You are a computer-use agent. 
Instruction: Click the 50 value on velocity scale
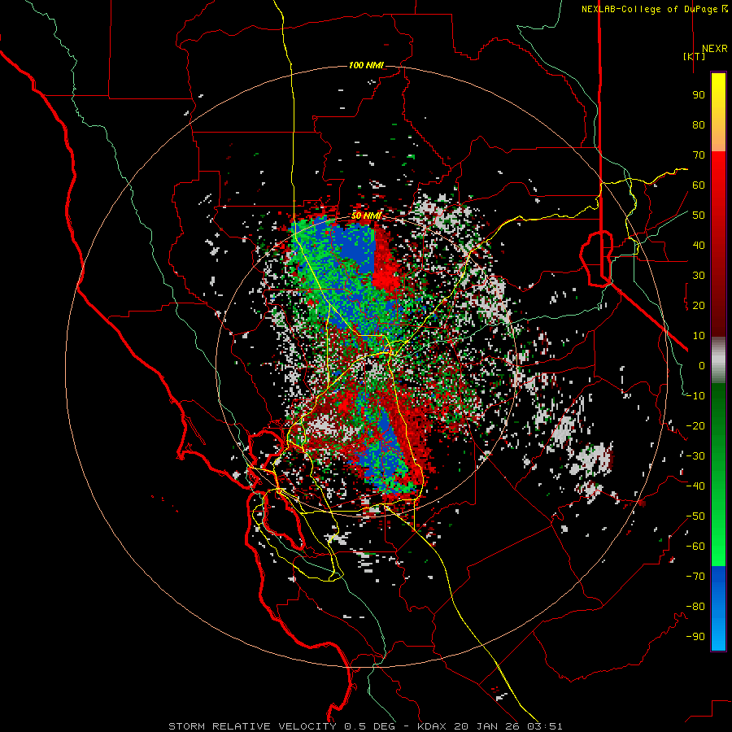699,216
